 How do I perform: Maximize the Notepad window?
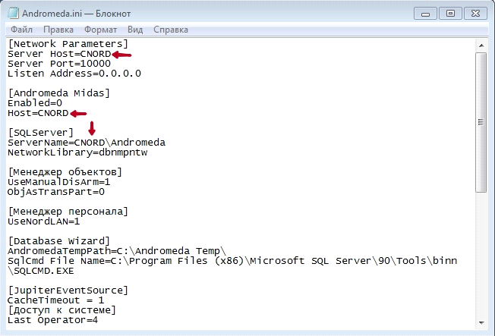tap(450, 14)
